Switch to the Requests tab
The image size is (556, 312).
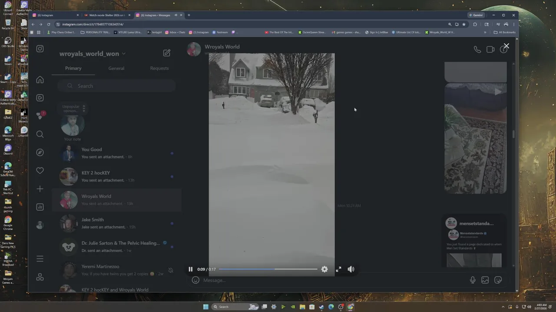click(159, 68)
